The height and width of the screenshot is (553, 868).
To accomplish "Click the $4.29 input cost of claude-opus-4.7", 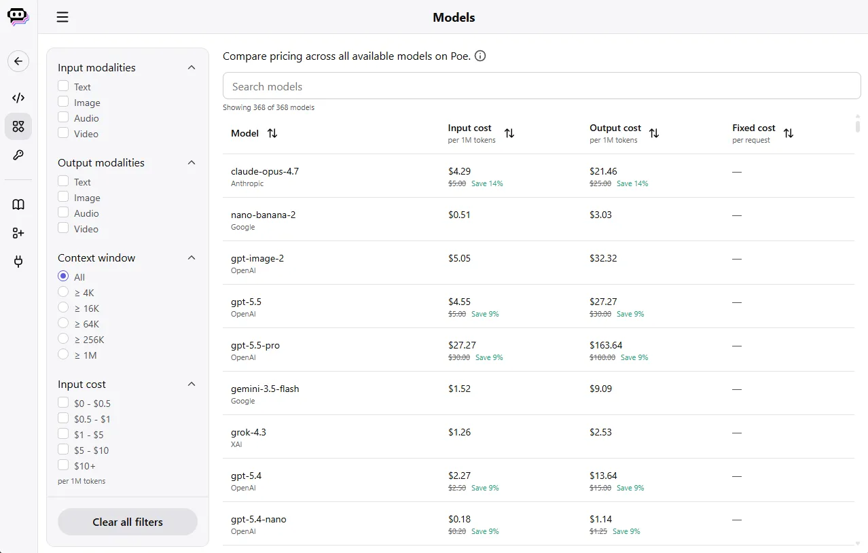I will [459, 171].
